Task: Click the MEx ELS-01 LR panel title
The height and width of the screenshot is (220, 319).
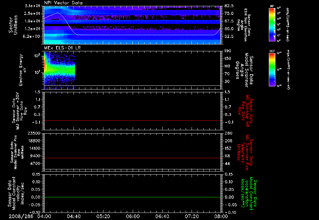Action: [x=62, y=48]
